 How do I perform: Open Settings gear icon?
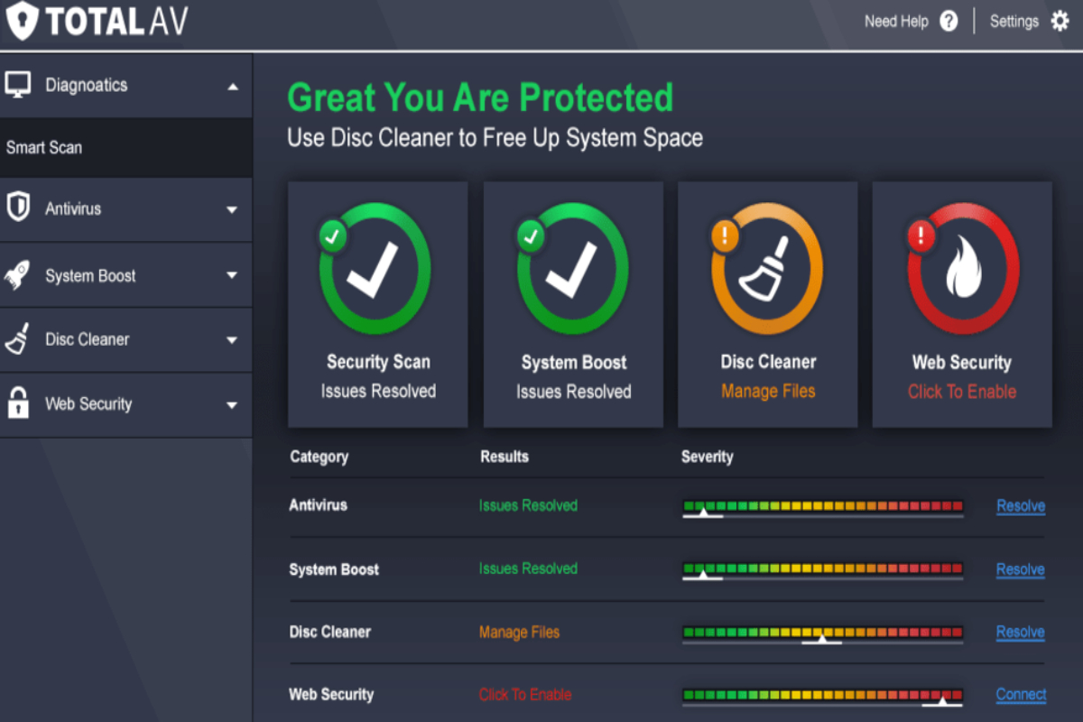[x=1060, y=22]
